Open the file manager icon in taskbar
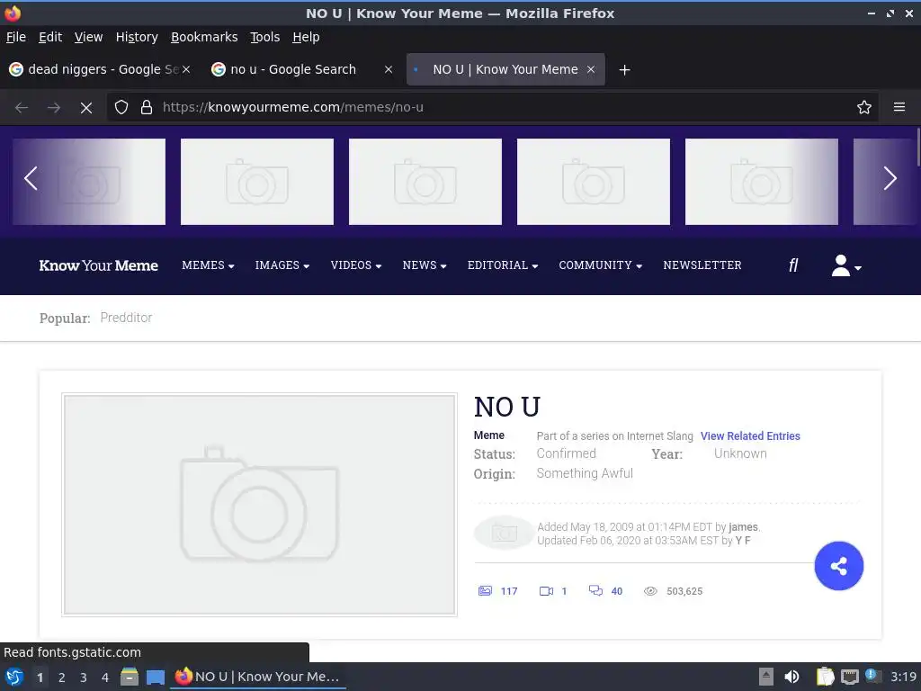The height and width of the screenshot is (691, 921). tap(130, 677)
